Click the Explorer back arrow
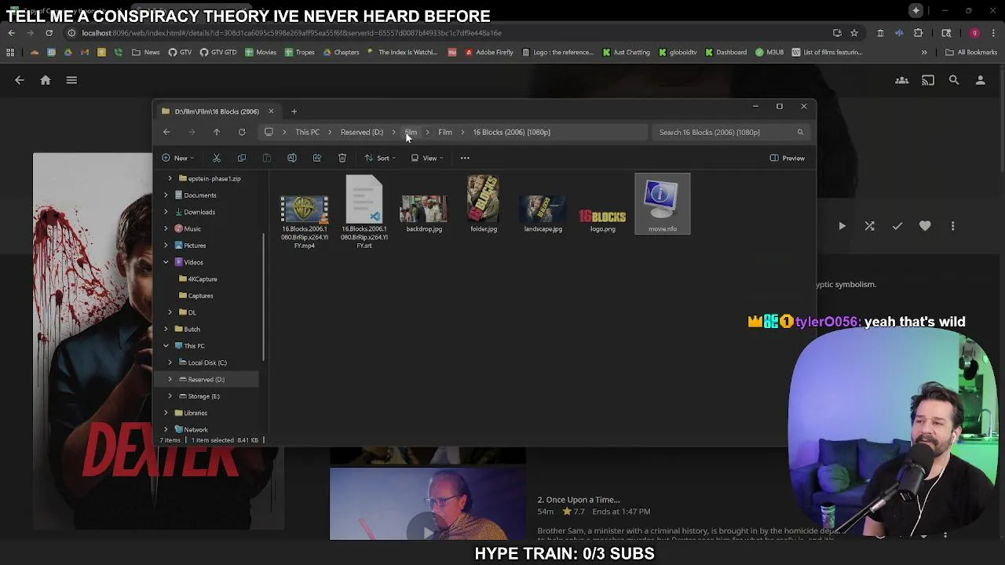 [x=166, y=132]
